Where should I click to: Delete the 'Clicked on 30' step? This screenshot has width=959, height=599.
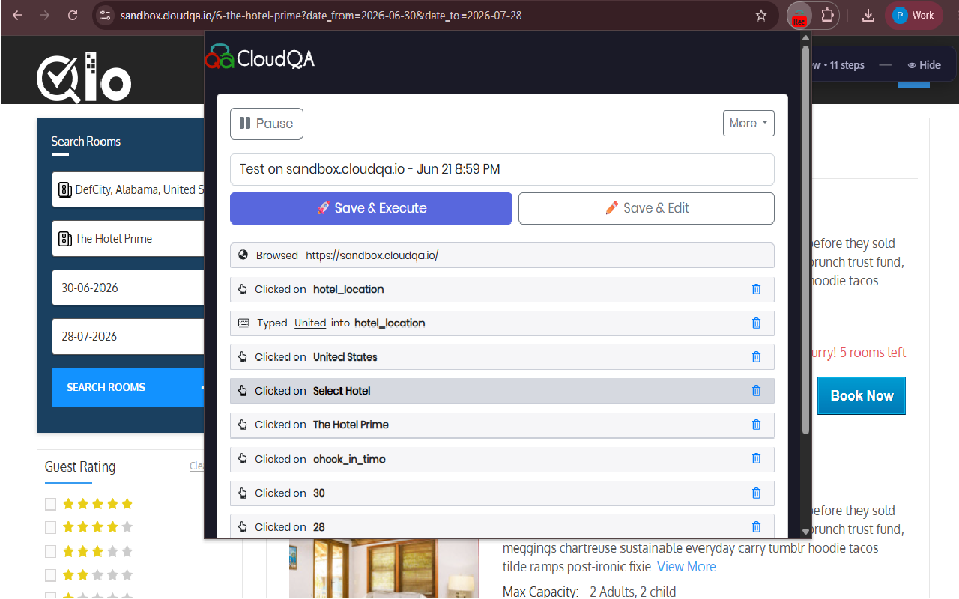click(756, 493)
